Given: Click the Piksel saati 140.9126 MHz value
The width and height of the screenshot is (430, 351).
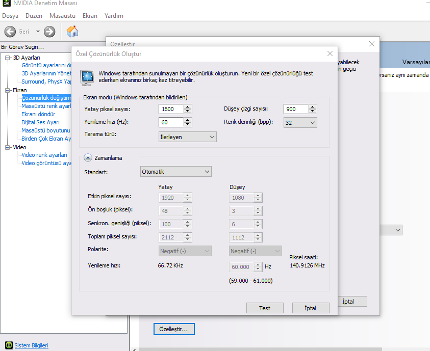Looking at the screenshot, I should click(307, 265).
